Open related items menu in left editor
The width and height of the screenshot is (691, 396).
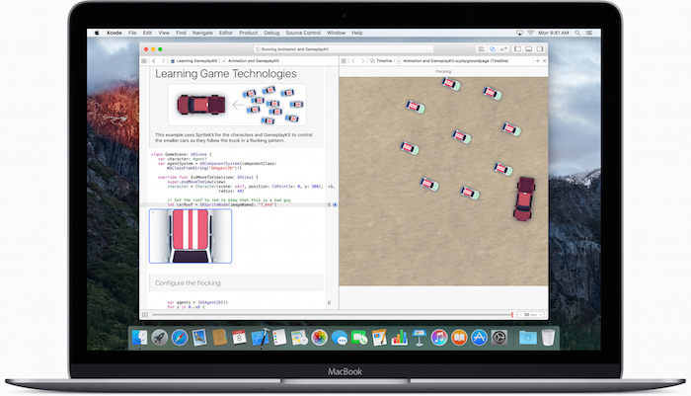144,61
